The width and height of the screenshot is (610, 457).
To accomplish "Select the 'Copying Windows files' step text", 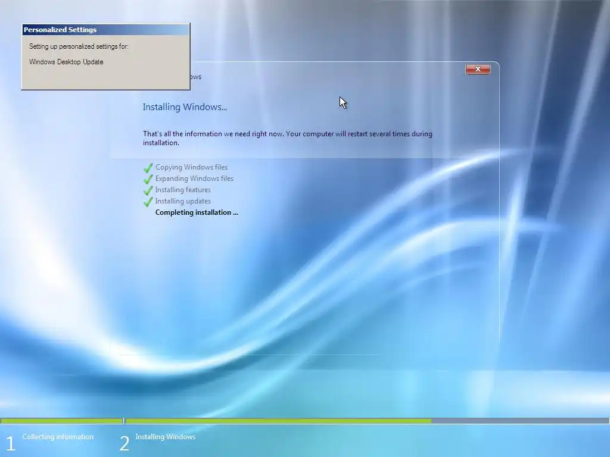I will [191, 167].
